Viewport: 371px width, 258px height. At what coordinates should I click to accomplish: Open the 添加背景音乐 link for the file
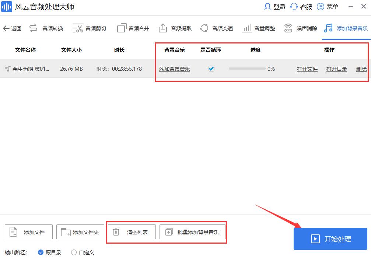[174, 69]
